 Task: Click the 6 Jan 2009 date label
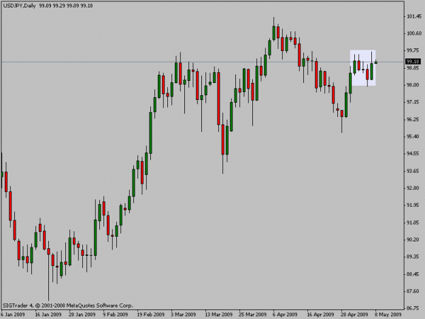pyautogui.click(x=13, y=315)
